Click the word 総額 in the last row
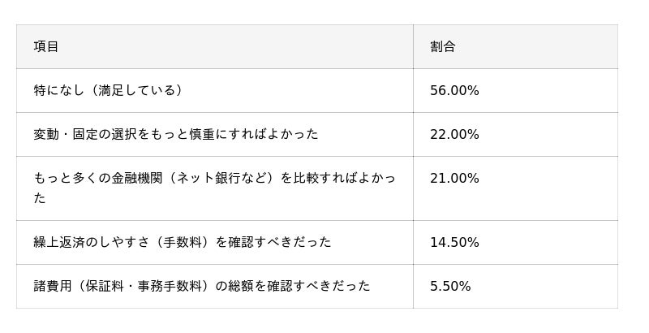The height and width of the screenshot is (333, 649). (241, 286)
